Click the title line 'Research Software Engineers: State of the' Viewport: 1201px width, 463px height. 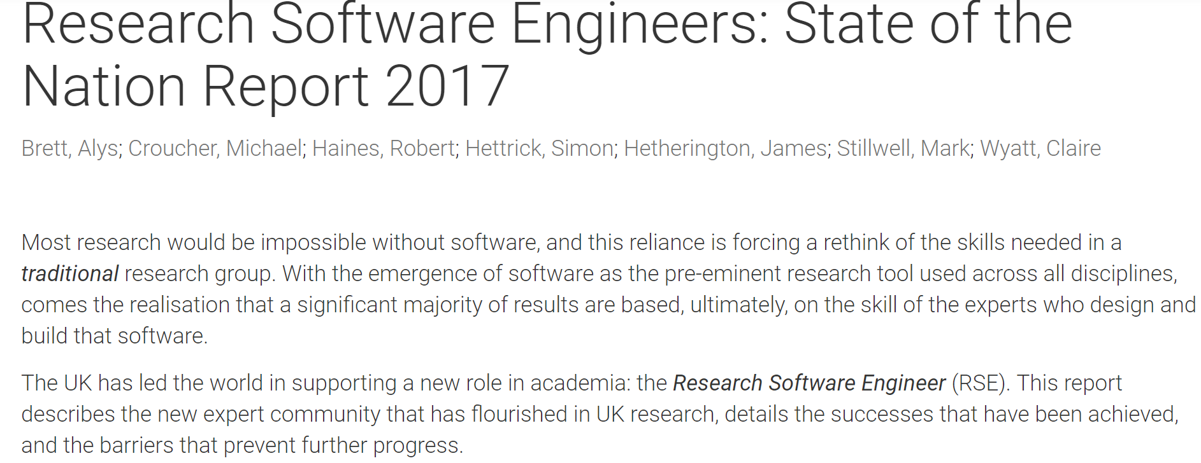(547, 24)
